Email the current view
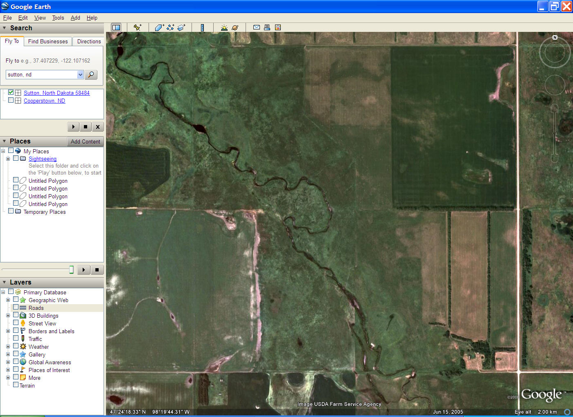This screenshot has height=417, width=573. [x=257, y=27]
